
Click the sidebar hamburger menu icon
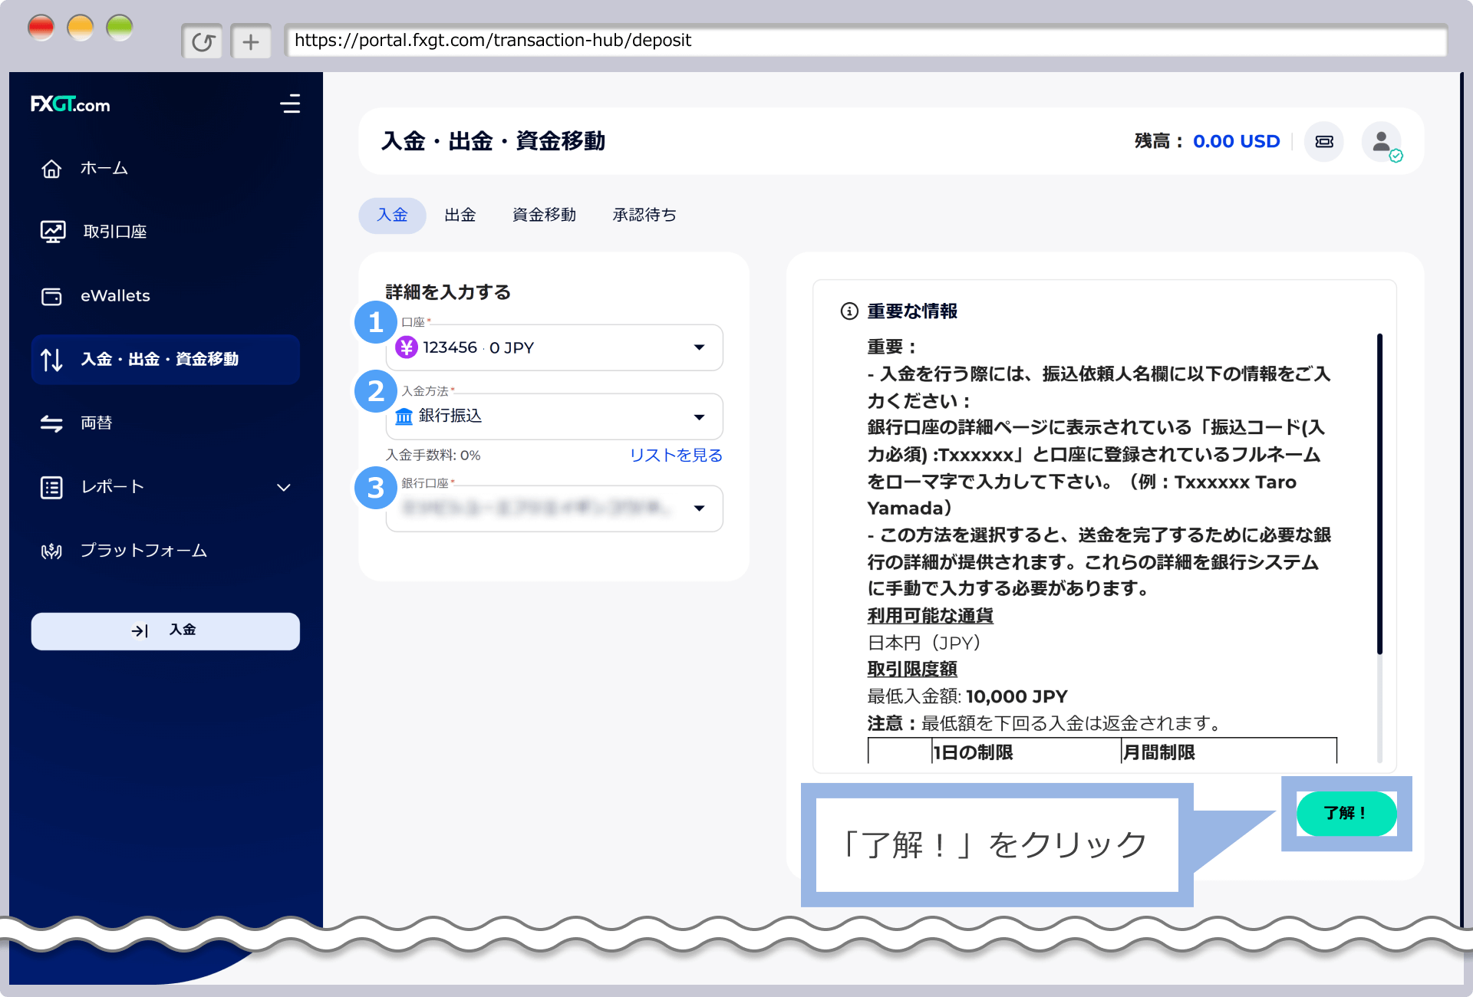coord(291,104)
